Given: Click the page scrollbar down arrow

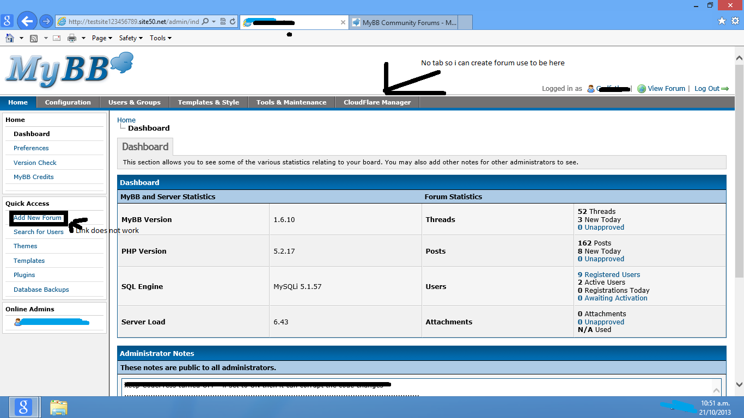Looking at the screenshot, I should tap(739, 384).
